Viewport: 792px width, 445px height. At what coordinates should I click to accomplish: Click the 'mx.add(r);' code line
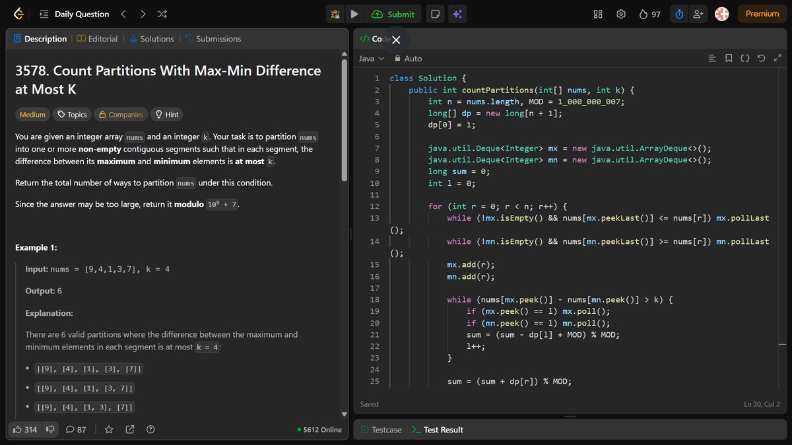point(471,265)
